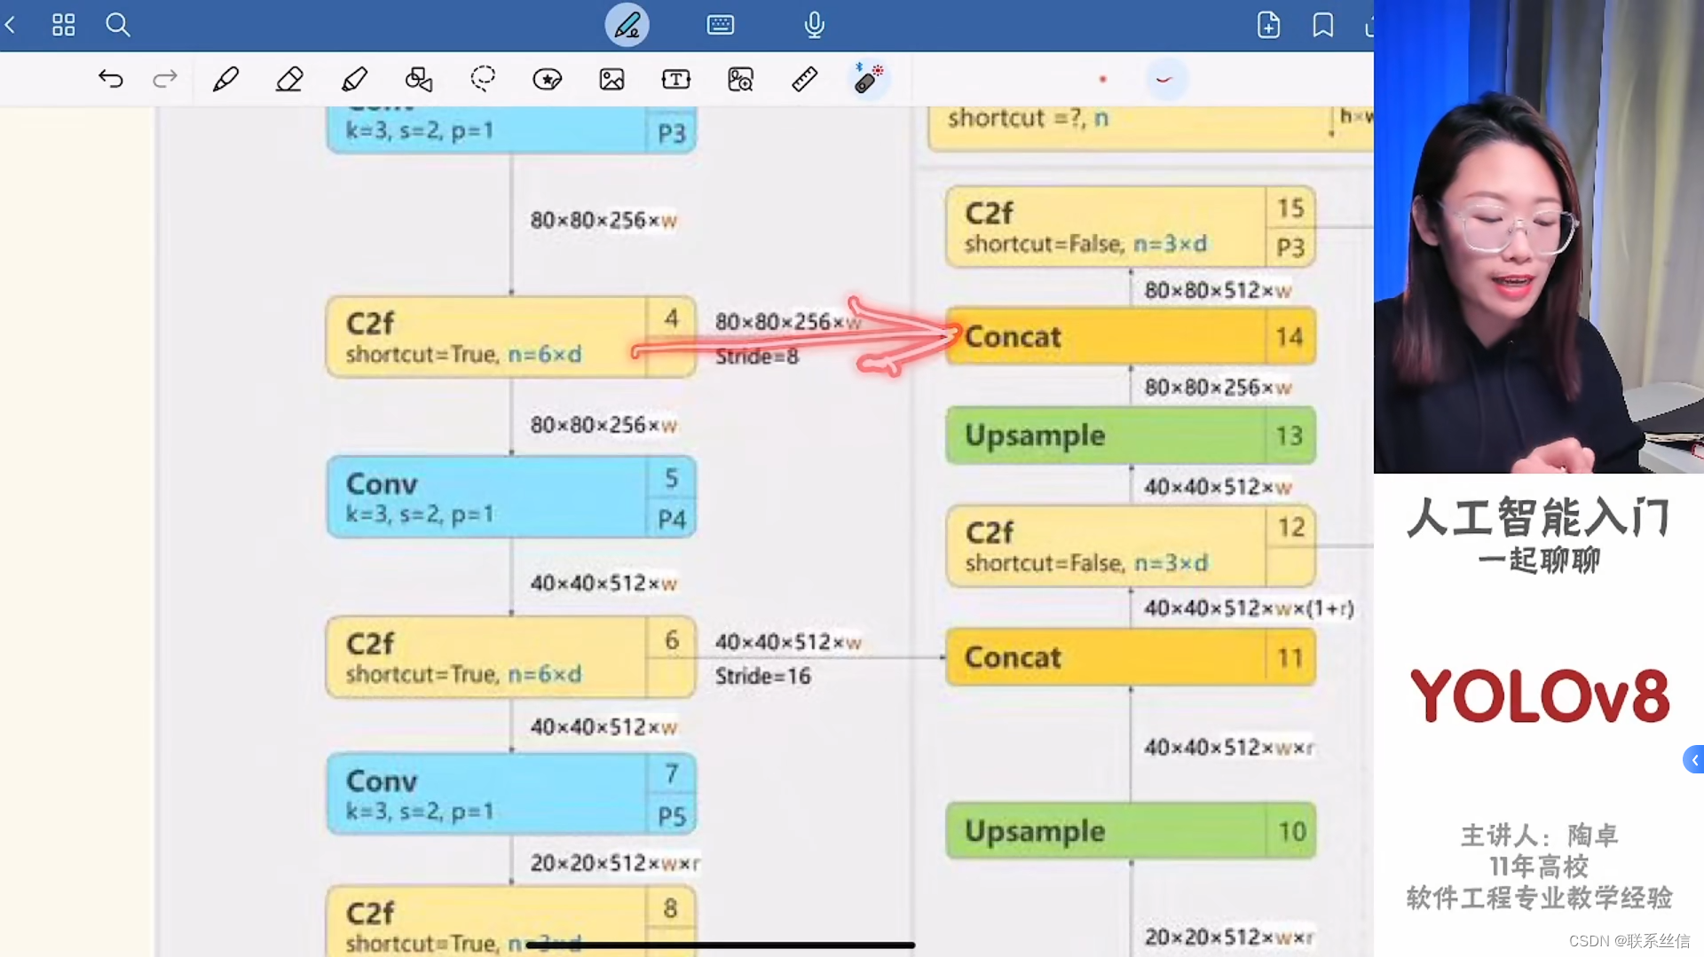Select the Eraser tool

tap(289, 79)
